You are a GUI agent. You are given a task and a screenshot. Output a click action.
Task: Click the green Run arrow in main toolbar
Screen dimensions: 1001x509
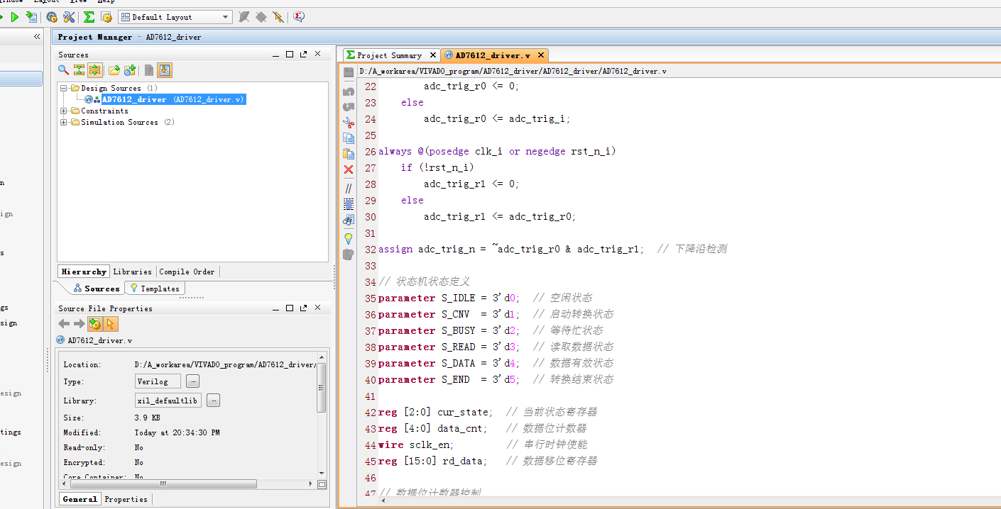[14, 16]
